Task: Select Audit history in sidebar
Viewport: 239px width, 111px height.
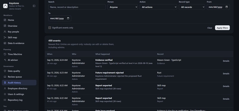Action: coord(19,83)
